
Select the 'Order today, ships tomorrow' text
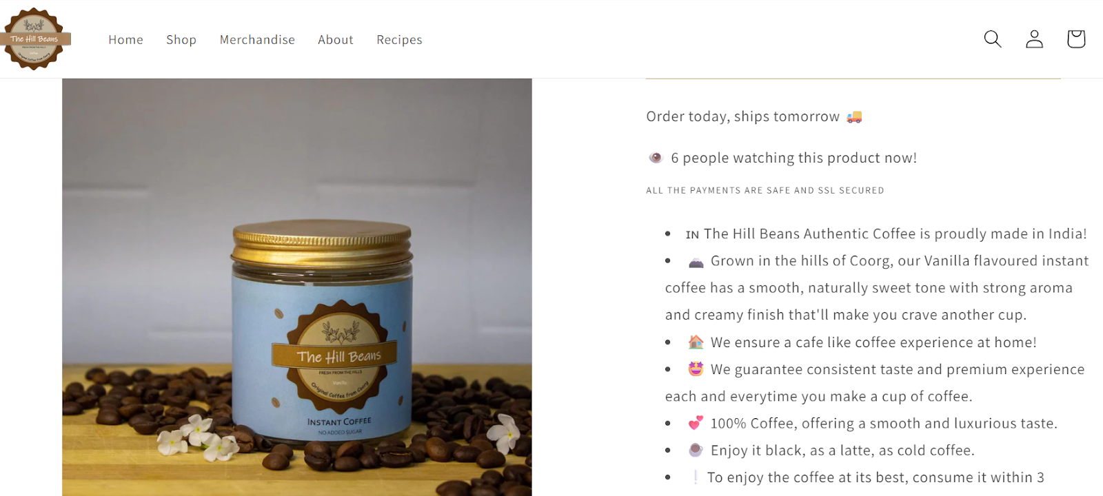click(743, 116)
